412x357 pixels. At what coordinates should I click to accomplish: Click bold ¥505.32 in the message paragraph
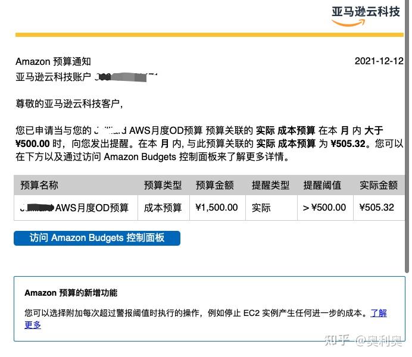348,143
